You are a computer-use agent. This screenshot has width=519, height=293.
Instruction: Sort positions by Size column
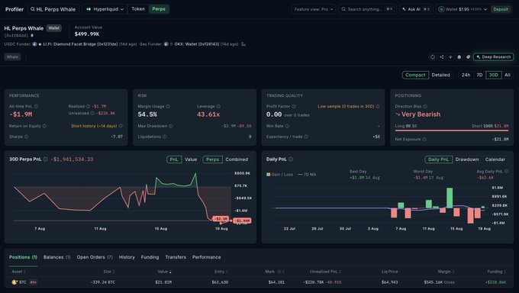click(109, 272)
